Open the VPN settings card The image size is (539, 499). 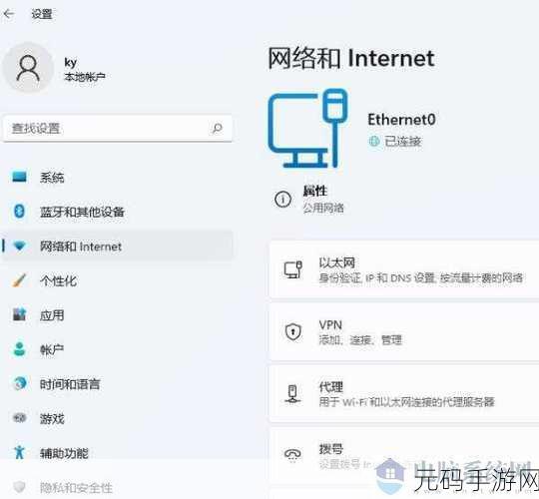(404, 331)
